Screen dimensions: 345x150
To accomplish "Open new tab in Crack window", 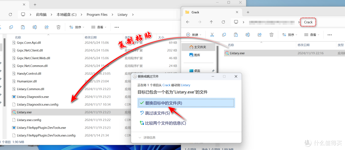I will click(x=248, y=12).
